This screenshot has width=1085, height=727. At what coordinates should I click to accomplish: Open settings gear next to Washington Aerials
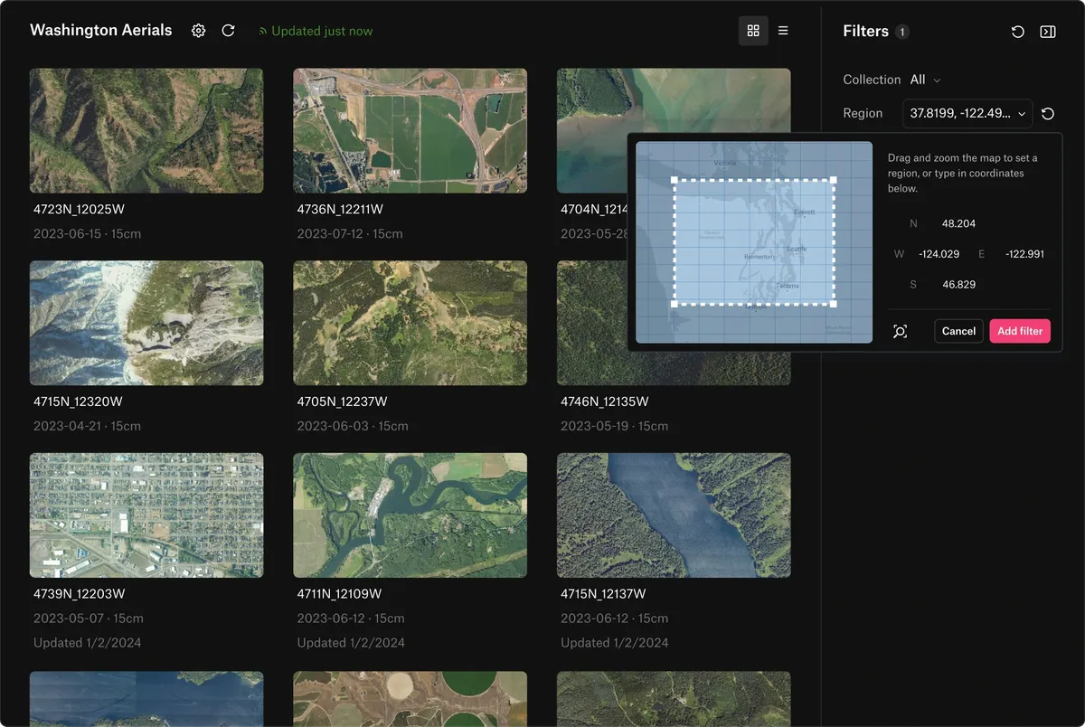198,31
